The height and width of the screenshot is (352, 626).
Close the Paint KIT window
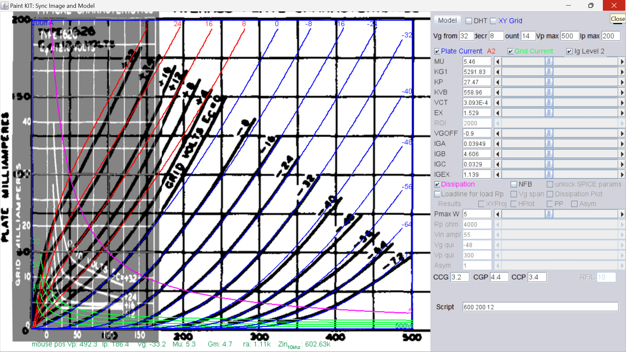pyautogui.click(x=614, y=6)
